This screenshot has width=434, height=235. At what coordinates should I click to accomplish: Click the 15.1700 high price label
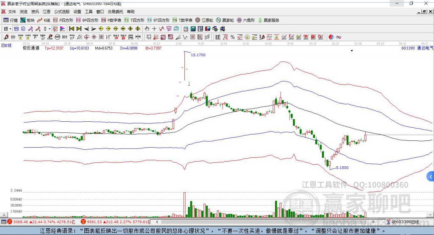pos(198,55)
